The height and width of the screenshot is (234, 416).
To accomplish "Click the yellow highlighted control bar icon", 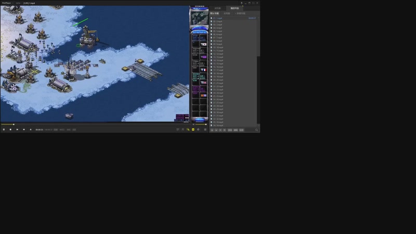I will pos(193,129).
